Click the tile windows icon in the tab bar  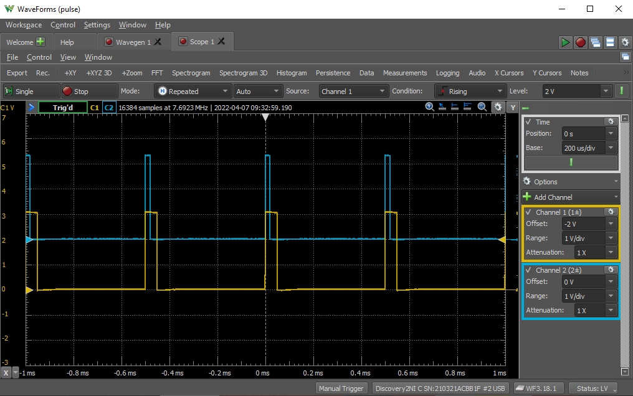(611, 42)
